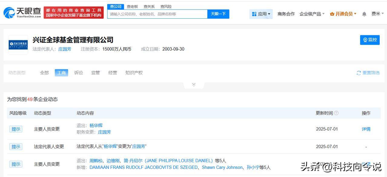Click the 法定代表人变更 type cell
The image size is (387, 177).
pos(49,147)
